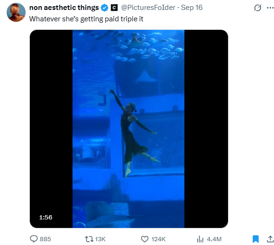This screenshot has width=274, height=245.
Task: Open the 885 replies count
Action: [x=45, y=239]
